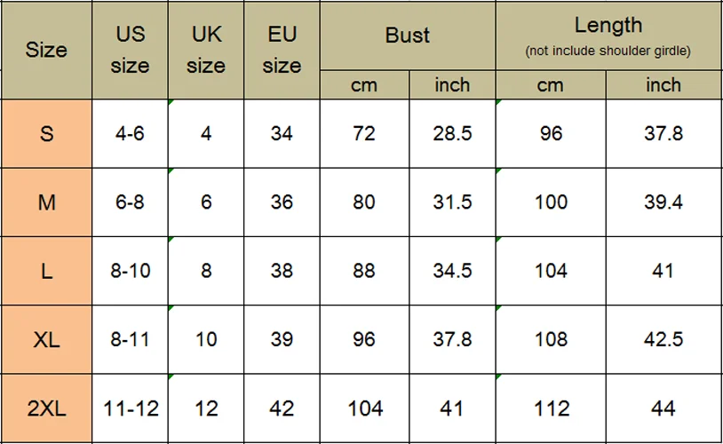Select the US size header
Image resolution: width=723 pixels, height=444 pixels.
pos(130,50)
